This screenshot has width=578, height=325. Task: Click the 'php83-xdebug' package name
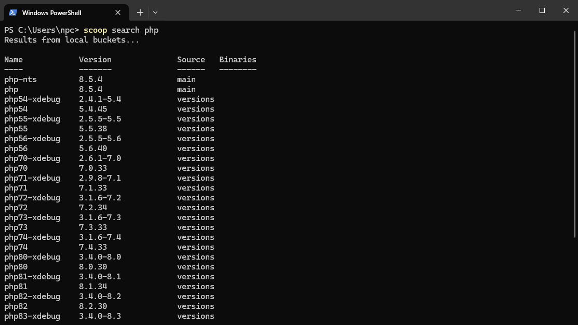coord(32,316)
